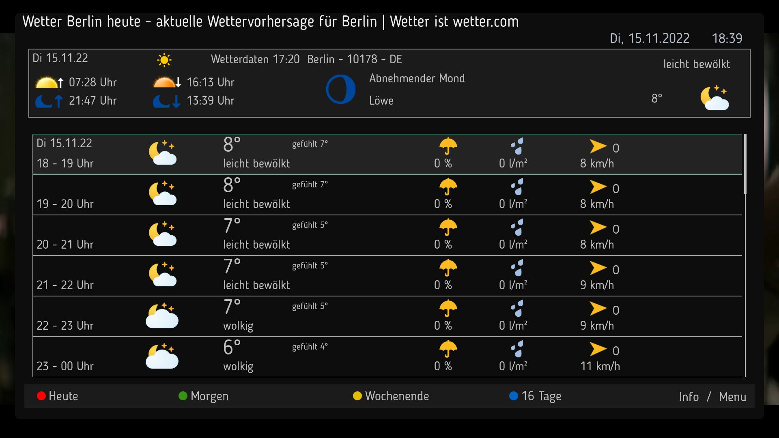Open the blue 16 Tage forecast
The image size is (779, 438).
coord(535,396)
